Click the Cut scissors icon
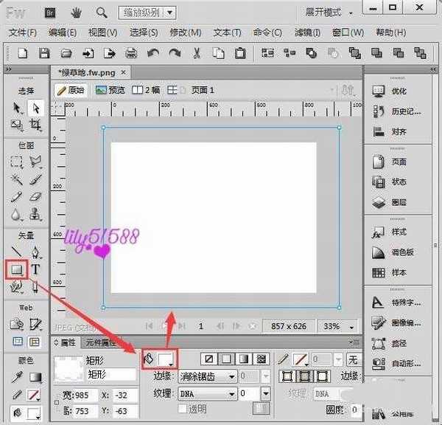 [197, 53]
